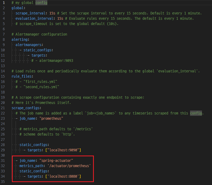The width and height of the screenshot is (212, 185).
Task: Click the 'static_configs' key on line 10
Action: (x=37, y=50)
